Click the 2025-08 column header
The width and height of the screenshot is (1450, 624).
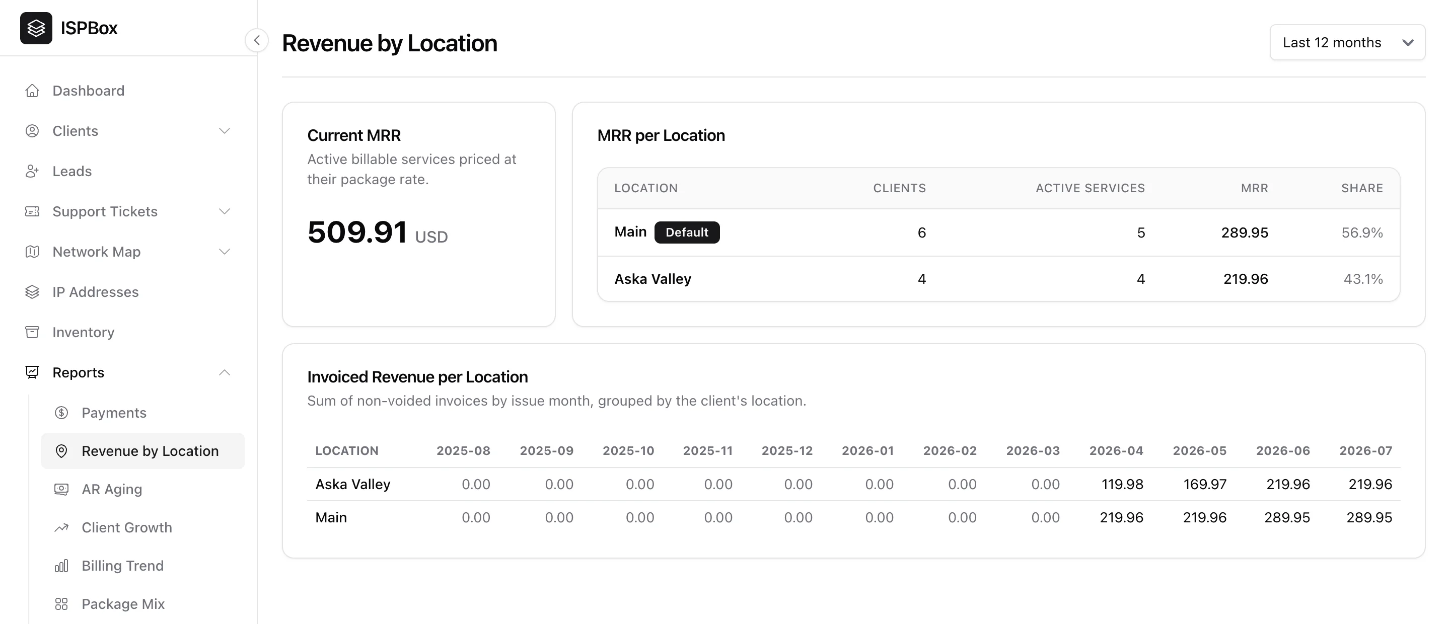(463, 451)
